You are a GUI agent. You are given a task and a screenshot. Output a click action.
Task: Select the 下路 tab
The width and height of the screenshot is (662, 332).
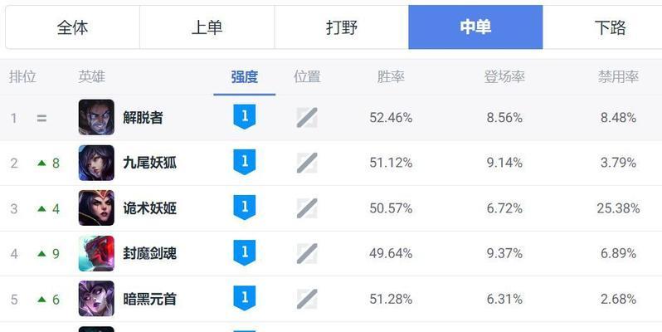pos(610,27)
